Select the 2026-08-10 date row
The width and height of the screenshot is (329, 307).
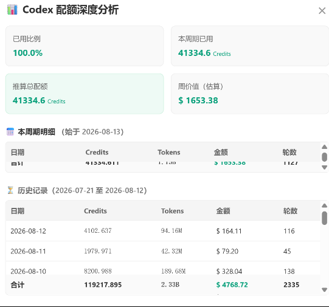(163, 268)
